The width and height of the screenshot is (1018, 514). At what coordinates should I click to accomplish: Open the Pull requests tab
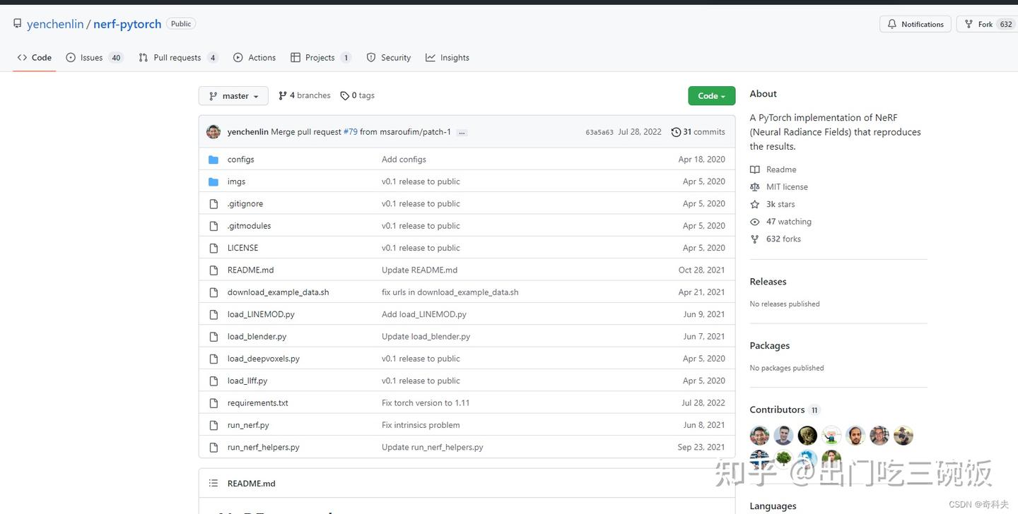(178, 58)
